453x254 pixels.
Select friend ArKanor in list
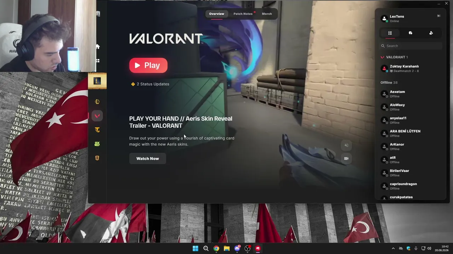click(x=411, y=146)
